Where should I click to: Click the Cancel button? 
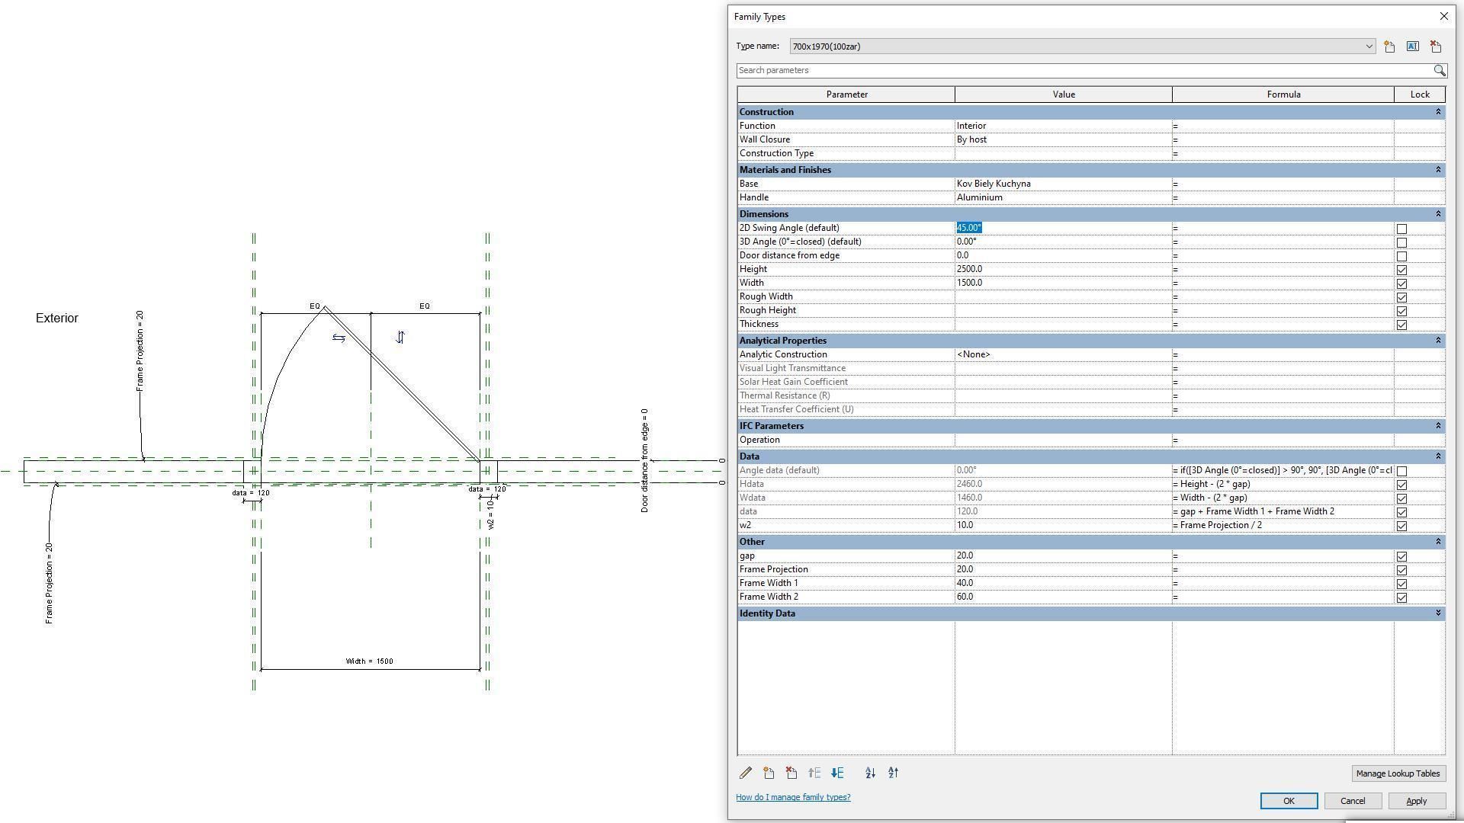coord(1353,801)
